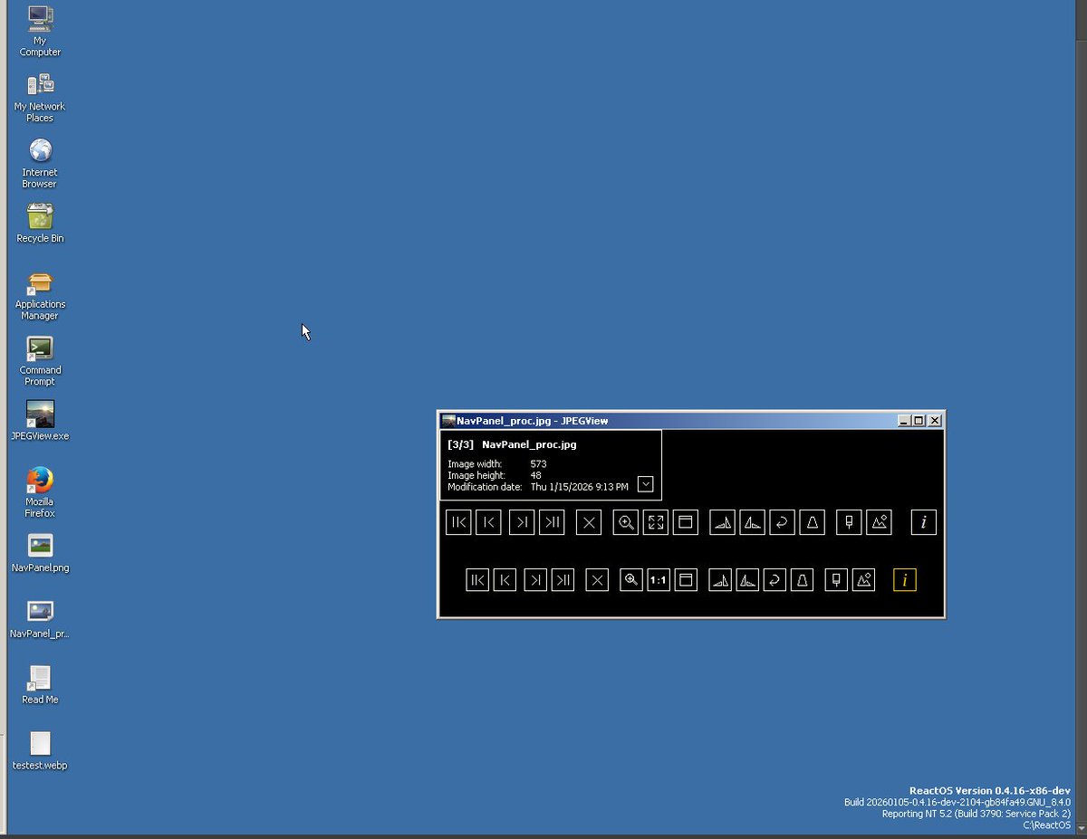Select the Mozilla Firefox desktop shortcut
The image size is (1087, 839).
tap(40, 492)
